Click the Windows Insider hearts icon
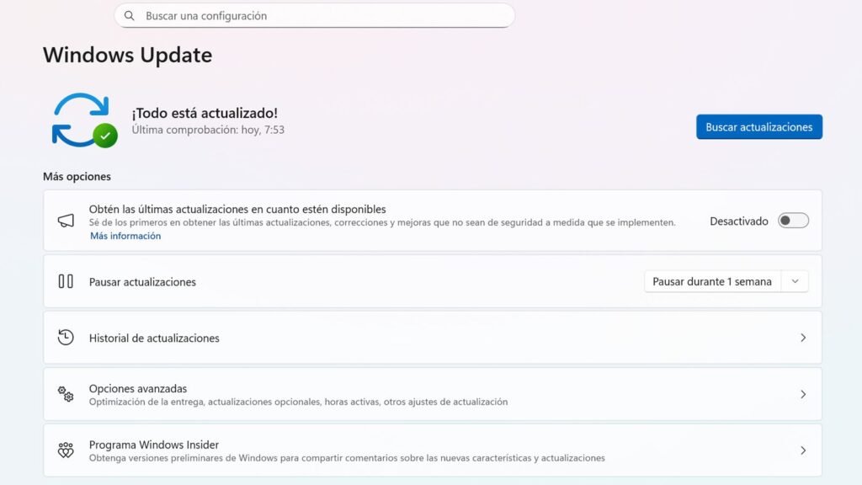862x485 pixels. coord(66,450)
